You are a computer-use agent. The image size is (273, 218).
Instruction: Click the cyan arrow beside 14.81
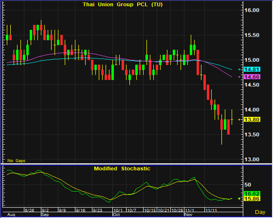pos(239,69)
